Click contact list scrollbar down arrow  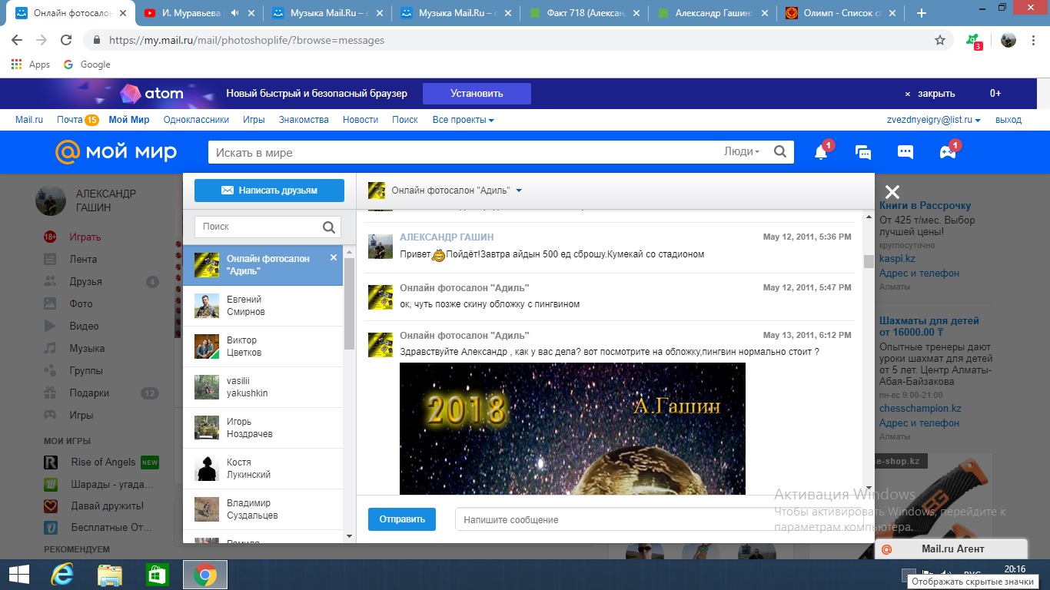click(x=349, y=536)
